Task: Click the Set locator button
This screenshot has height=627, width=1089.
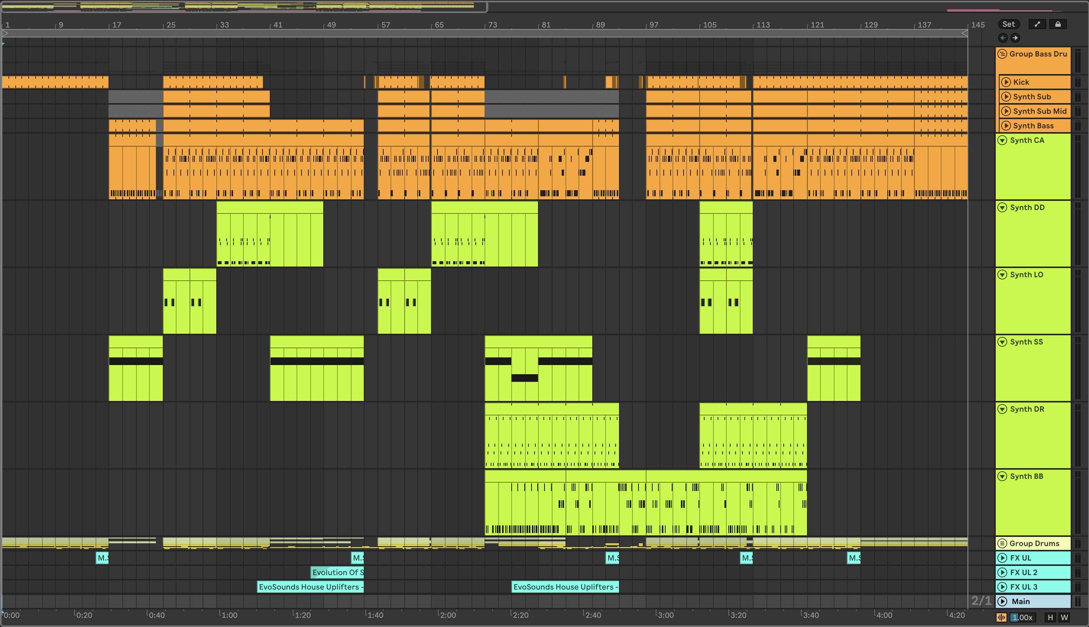Action: [1008, 24]
